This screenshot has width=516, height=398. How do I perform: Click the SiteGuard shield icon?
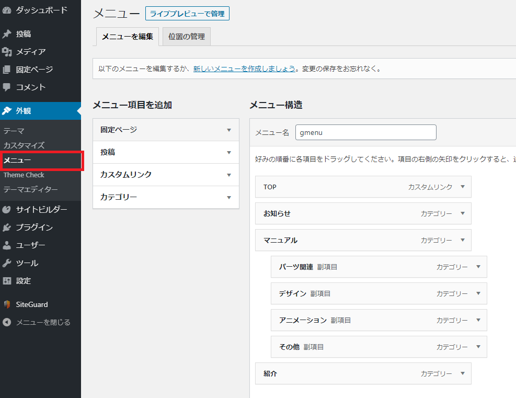[7, 304]
